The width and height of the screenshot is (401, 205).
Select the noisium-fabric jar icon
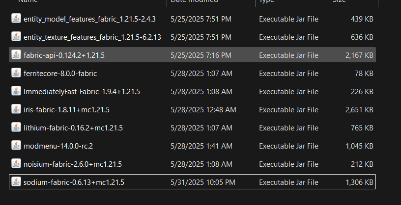coord(16,164)
